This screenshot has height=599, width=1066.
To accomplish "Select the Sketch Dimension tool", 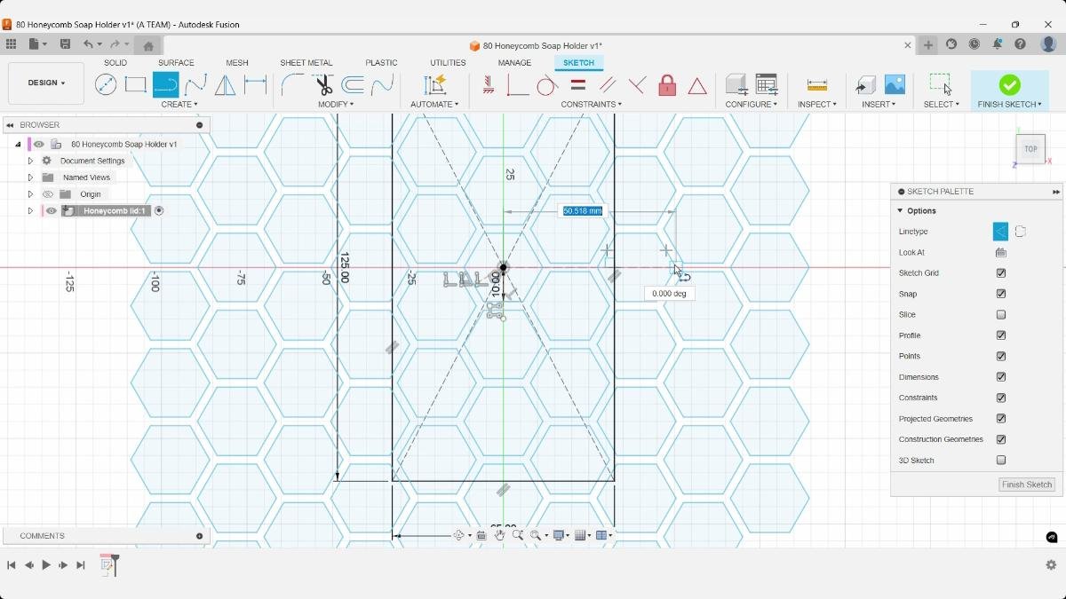I will 256,85.
